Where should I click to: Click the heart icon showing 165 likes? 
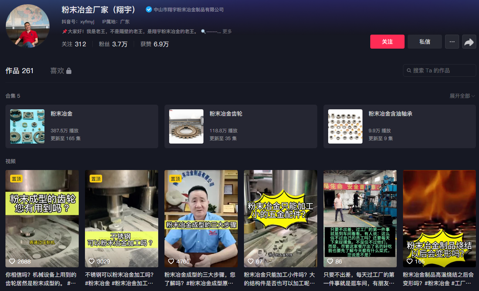(x=410, y=261)
